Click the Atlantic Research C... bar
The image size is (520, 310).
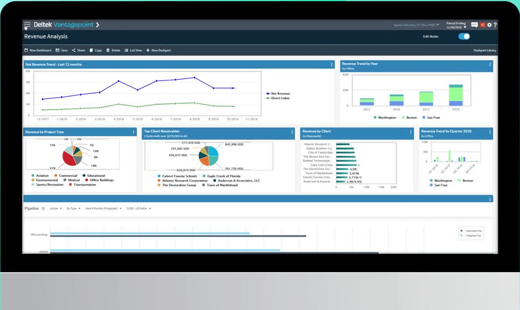tap(343, 144)
